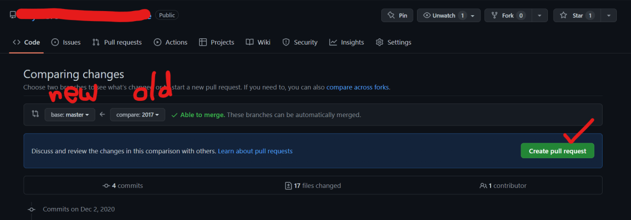Viewport: 631px width, 220px height.
Task: Click the code brackets icon
Action: pos(17,42)
